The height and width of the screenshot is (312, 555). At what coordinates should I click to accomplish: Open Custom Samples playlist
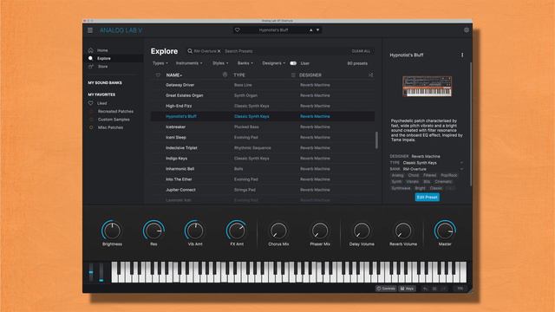(x=114, y=120)
